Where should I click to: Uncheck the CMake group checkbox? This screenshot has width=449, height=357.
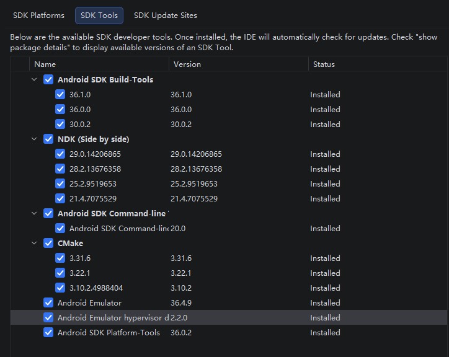[48, 244]
